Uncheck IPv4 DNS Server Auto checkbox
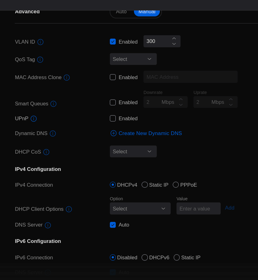Image resolution: width=258 pixels, height=280 pixels. click(113, 225)
